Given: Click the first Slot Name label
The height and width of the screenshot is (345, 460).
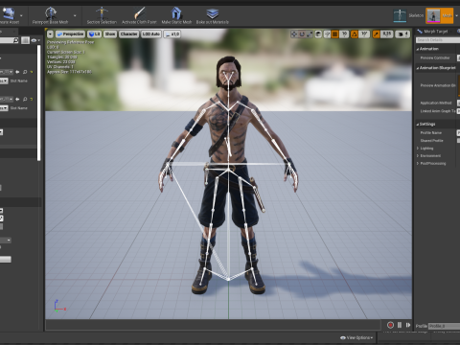Looking at the screenshot, I should [18, 80].
